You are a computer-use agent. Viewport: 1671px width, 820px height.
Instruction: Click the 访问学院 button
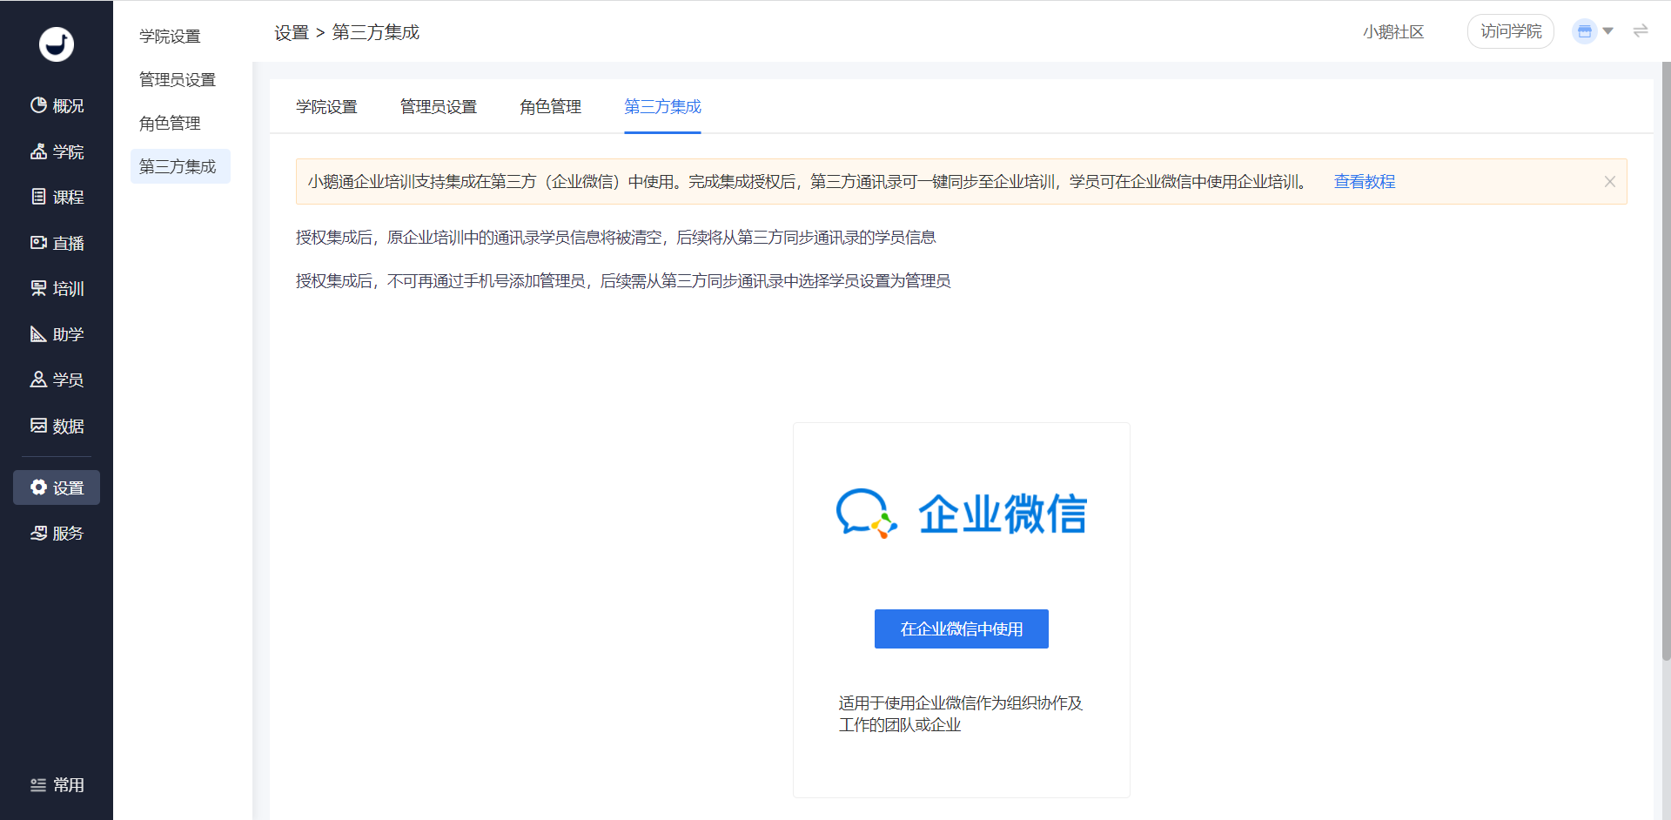pos(1511,31)
